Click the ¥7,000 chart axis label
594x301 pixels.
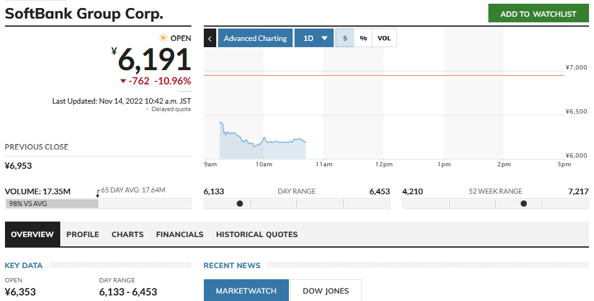point(576,68)
